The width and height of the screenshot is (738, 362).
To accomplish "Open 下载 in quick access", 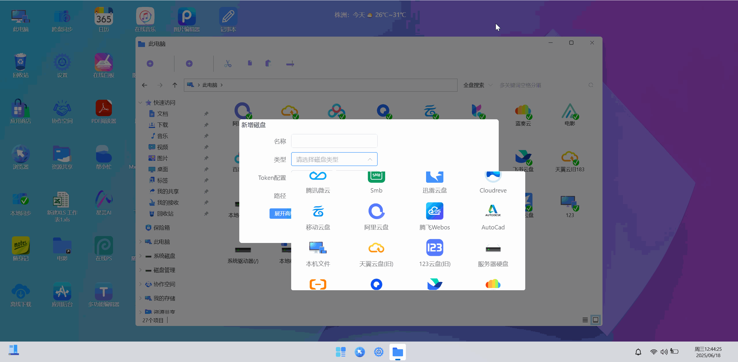I will tap(159, 125).
